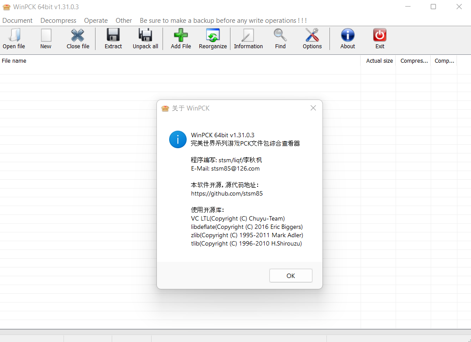
Task: Click the backup warning menu text
Action: 223,21
